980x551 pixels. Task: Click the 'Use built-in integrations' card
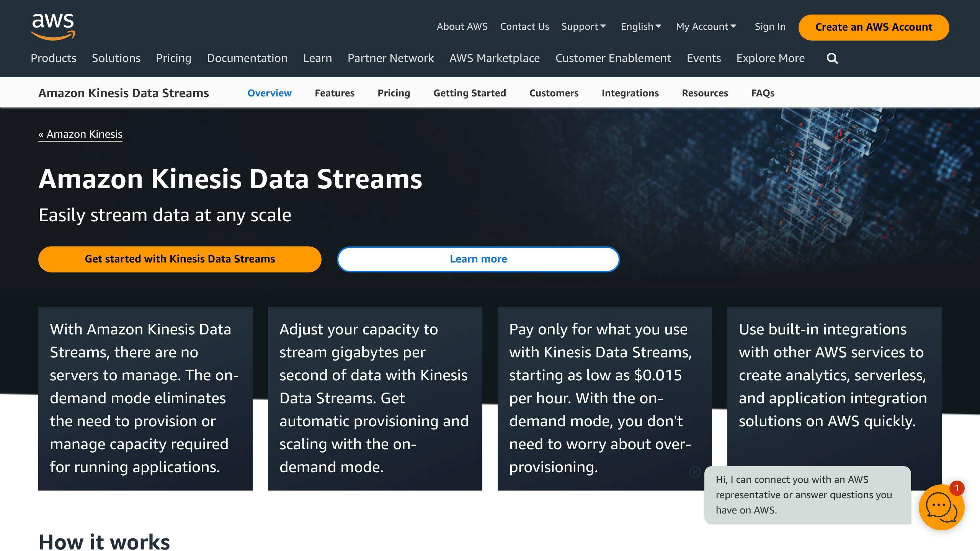coord(835,398)
